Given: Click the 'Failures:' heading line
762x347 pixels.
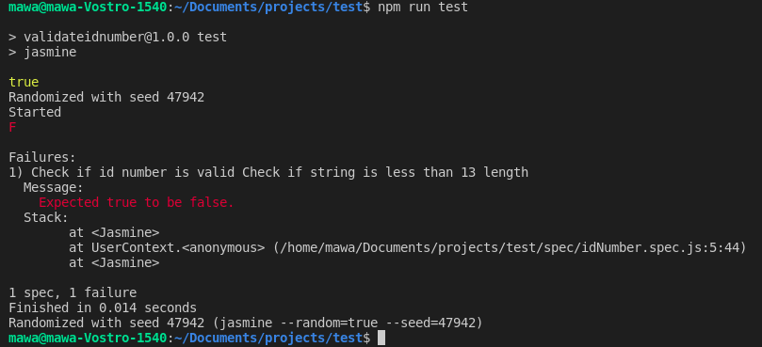Looking at the screenshot, I should (x=42, y=157).
